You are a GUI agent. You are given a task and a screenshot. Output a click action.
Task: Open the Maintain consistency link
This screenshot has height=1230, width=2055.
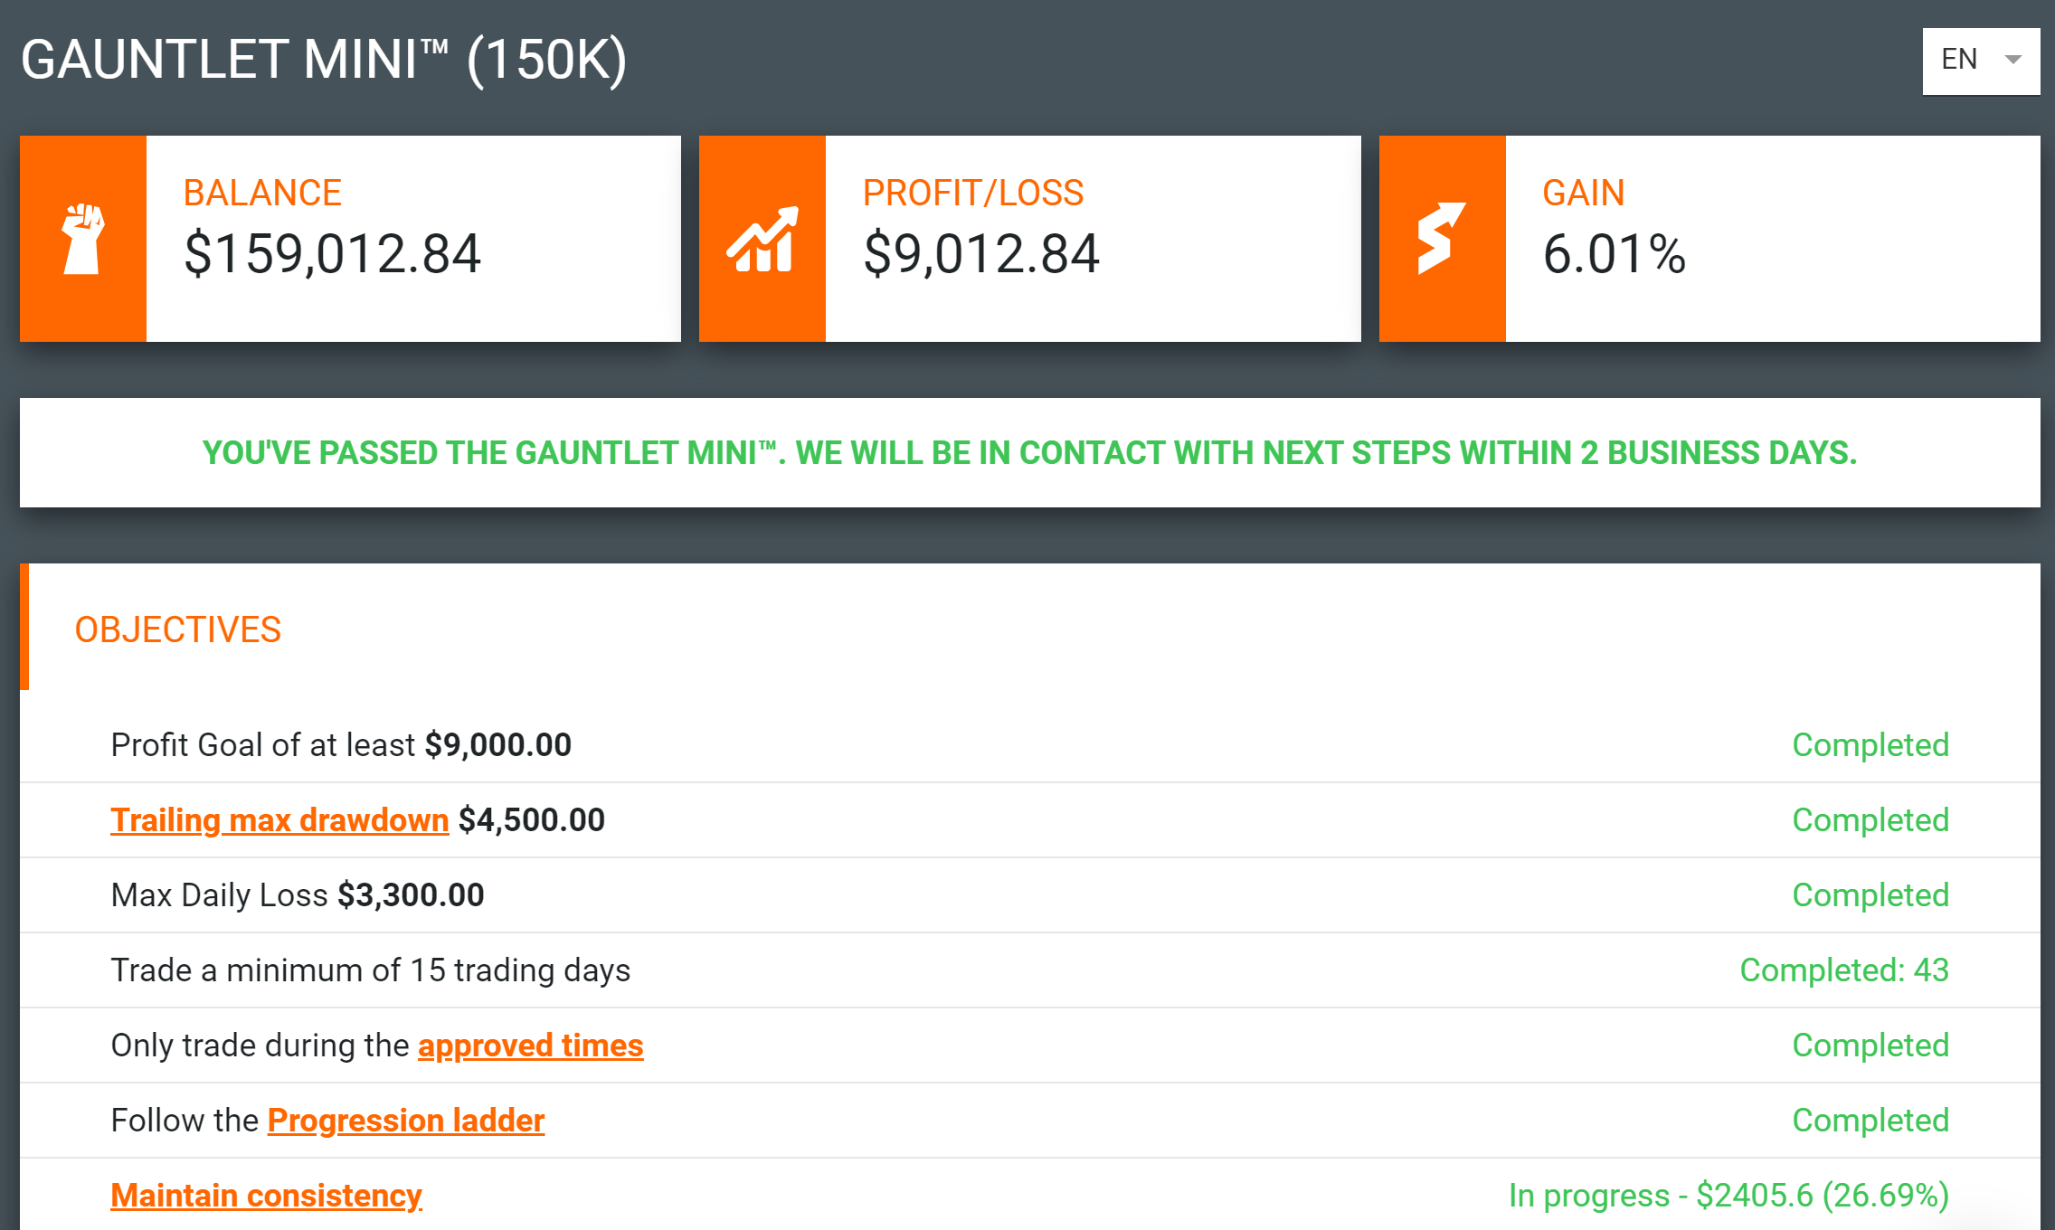(x=266, y=1195)
